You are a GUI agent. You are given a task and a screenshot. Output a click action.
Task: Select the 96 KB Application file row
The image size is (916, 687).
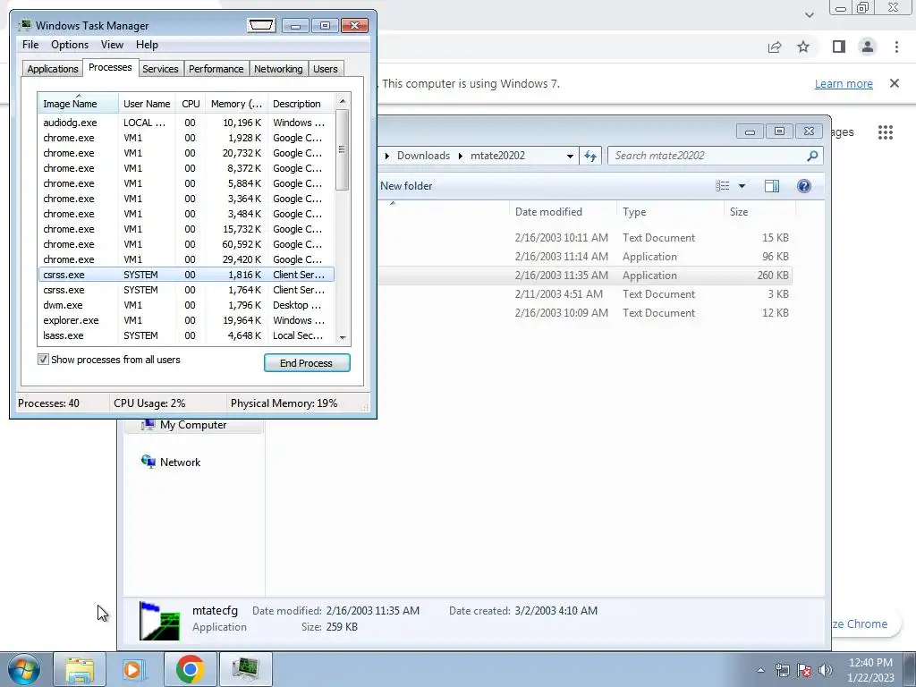pyautogui.click(x=585, y=257)
